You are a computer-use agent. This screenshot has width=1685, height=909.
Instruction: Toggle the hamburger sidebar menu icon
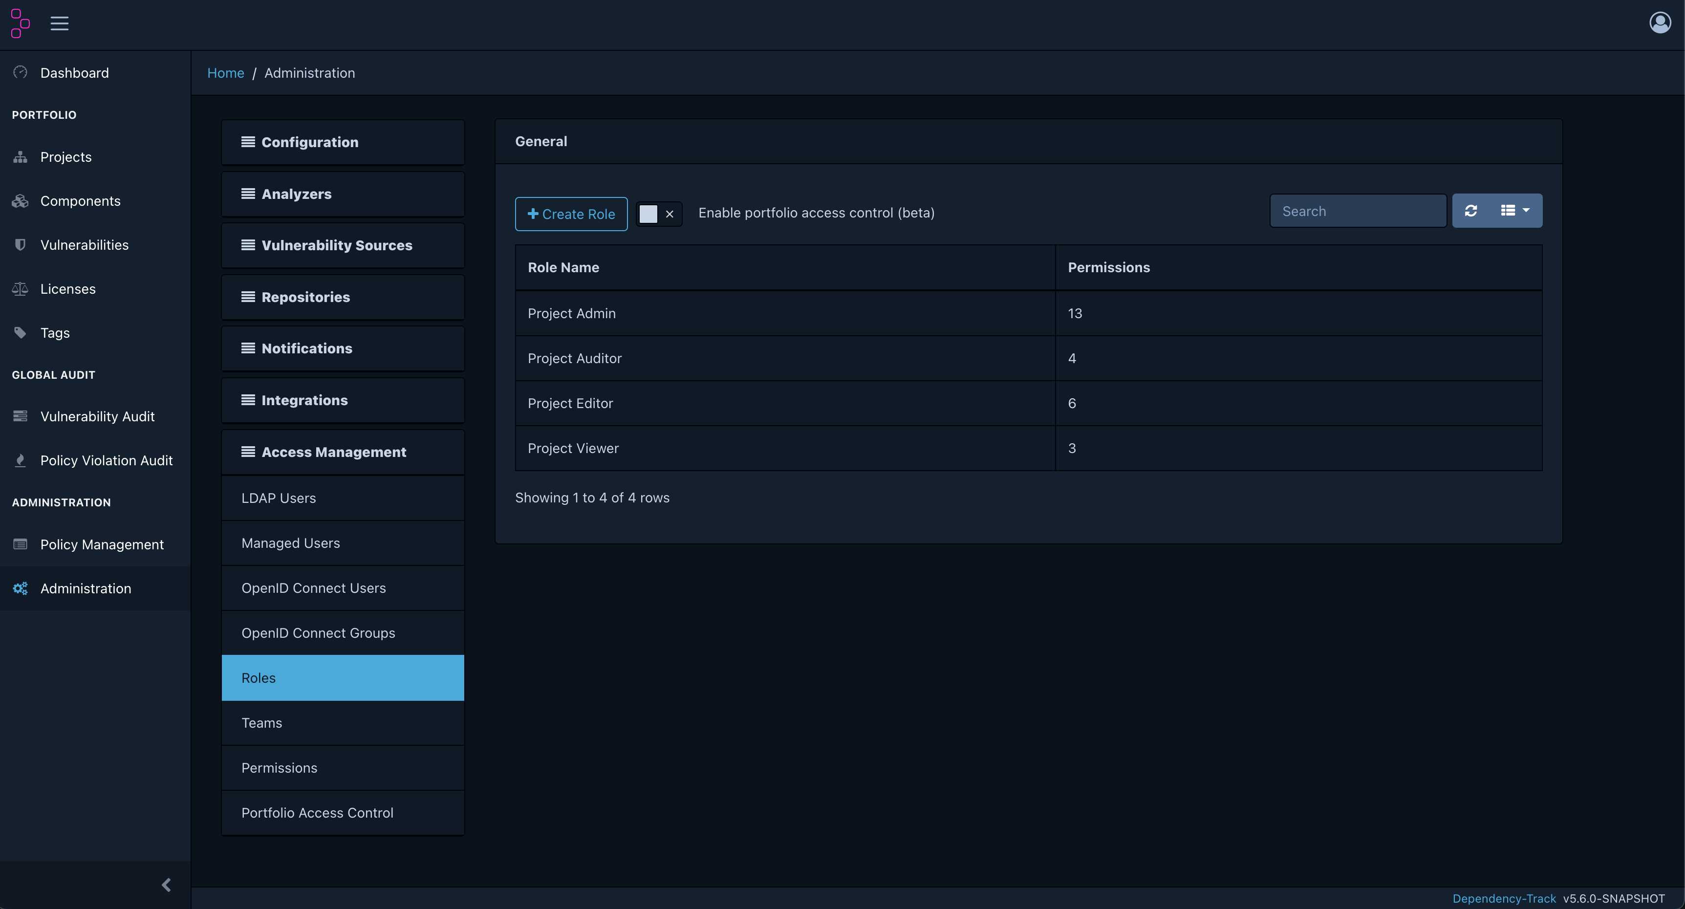coord(60,23)
